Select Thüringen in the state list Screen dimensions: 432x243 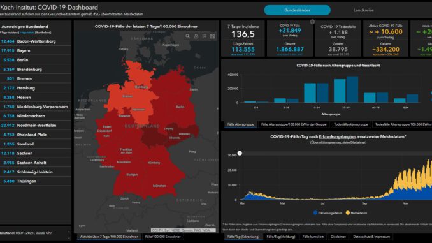click(x=36, y=181)
